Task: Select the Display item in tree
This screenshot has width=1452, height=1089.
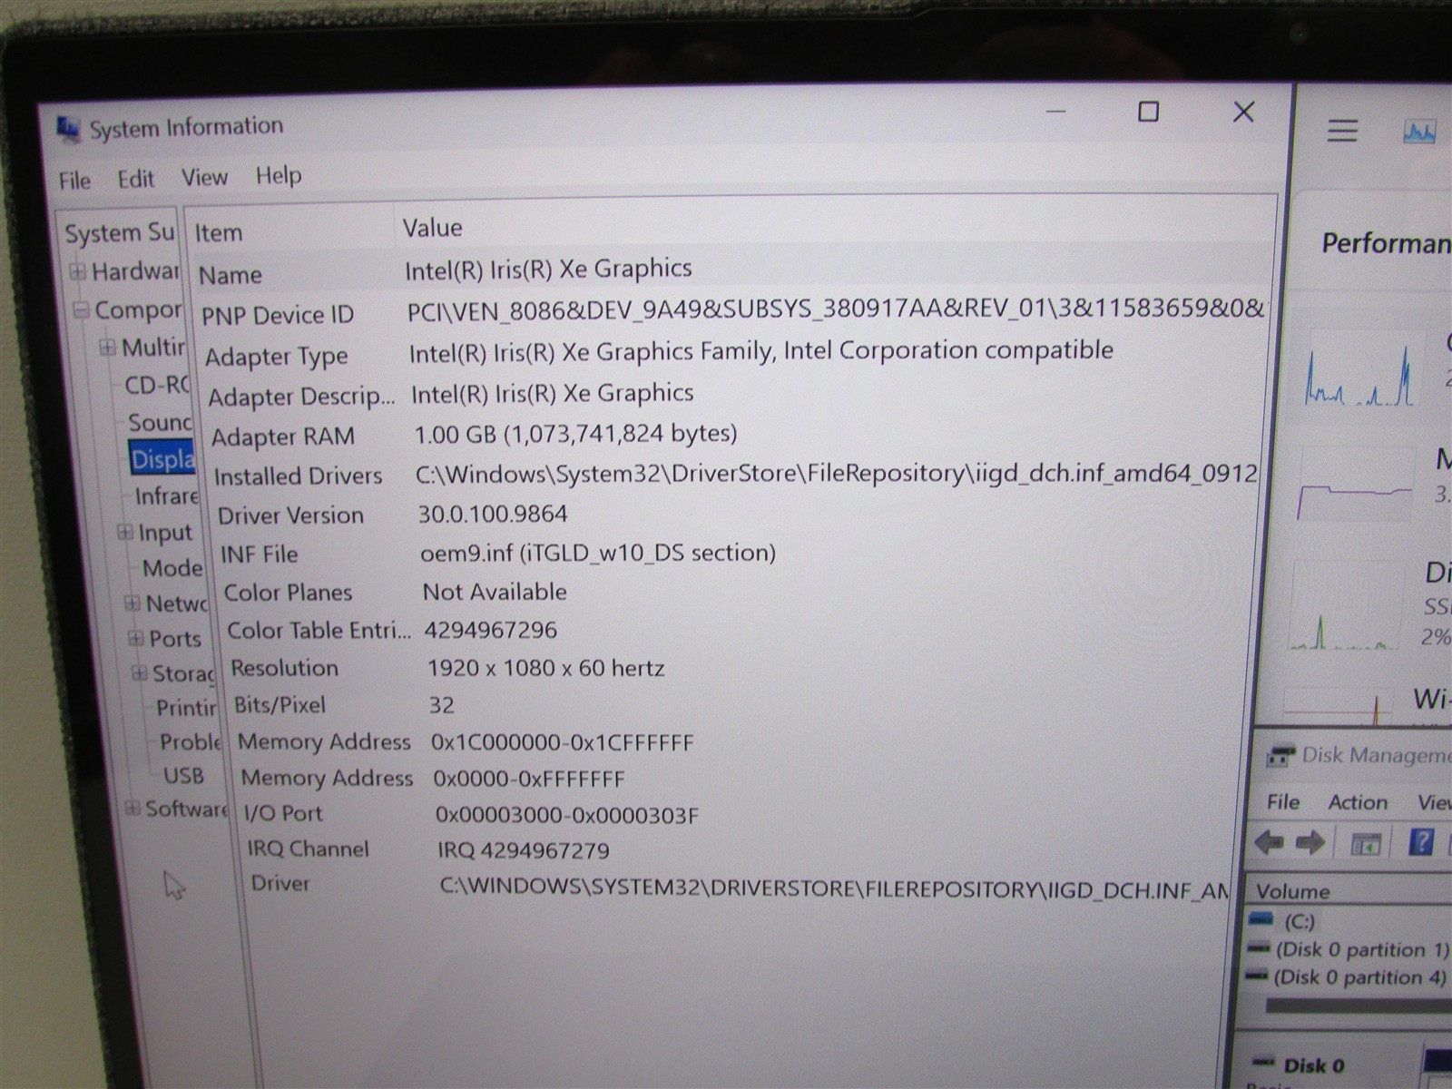Action: 162,459
